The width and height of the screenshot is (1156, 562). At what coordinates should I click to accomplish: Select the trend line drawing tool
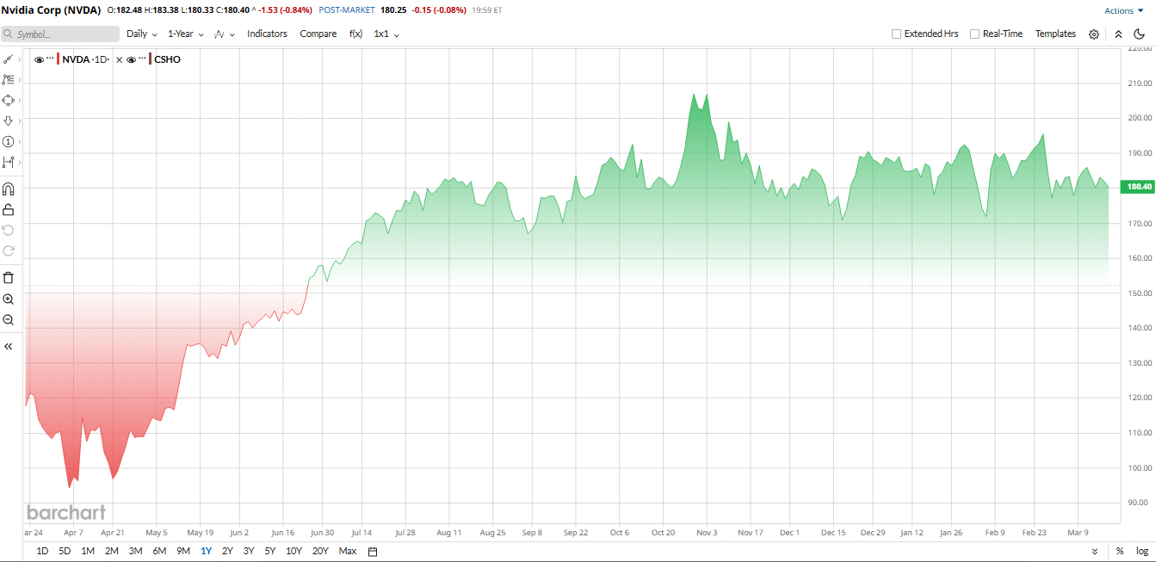coord(8,59)
